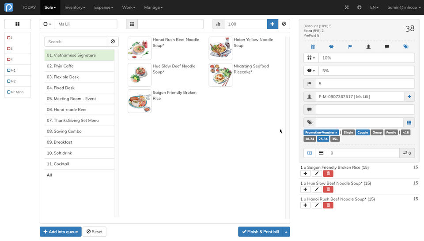This screenshot has height=241, width=424.
Task: Click Add into queue button
Action: coord(61,232)
